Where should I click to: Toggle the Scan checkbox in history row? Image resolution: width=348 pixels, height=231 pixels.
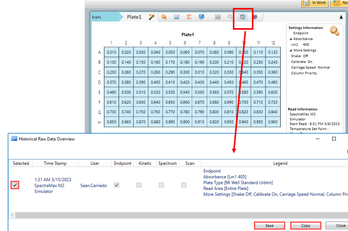(x=184, y=185)
